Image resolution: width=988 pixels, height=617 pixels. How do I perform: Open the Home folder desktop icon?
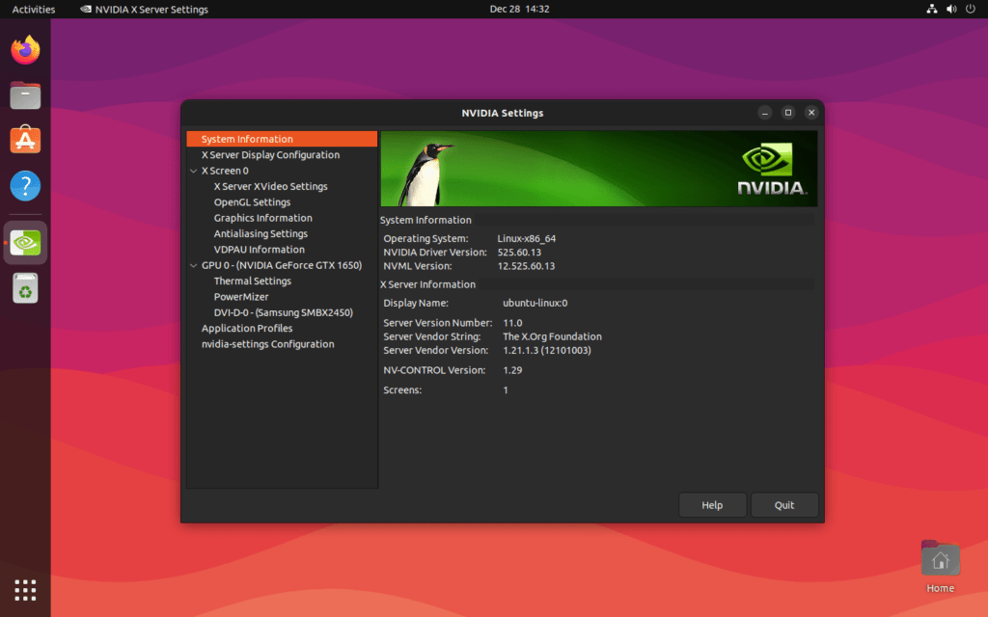(940, 566)
